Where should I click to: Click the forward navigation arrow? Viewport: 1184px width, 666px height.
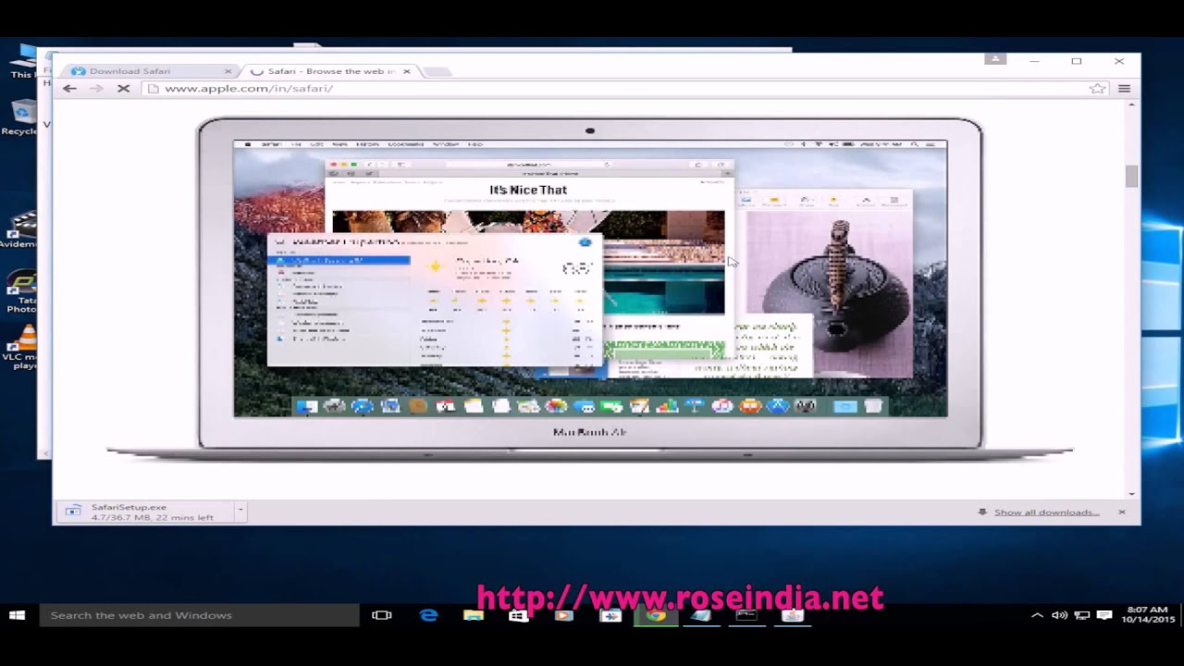click(x=96, y=89)
